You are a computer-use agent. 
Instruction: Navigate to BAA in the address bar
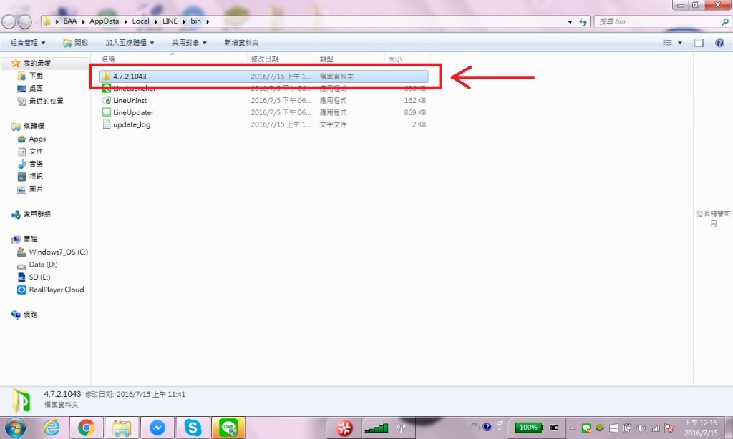click(69, 21)
